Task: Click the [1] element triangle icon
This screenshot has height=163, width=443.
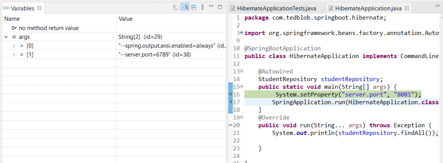Action: point(22,55)
